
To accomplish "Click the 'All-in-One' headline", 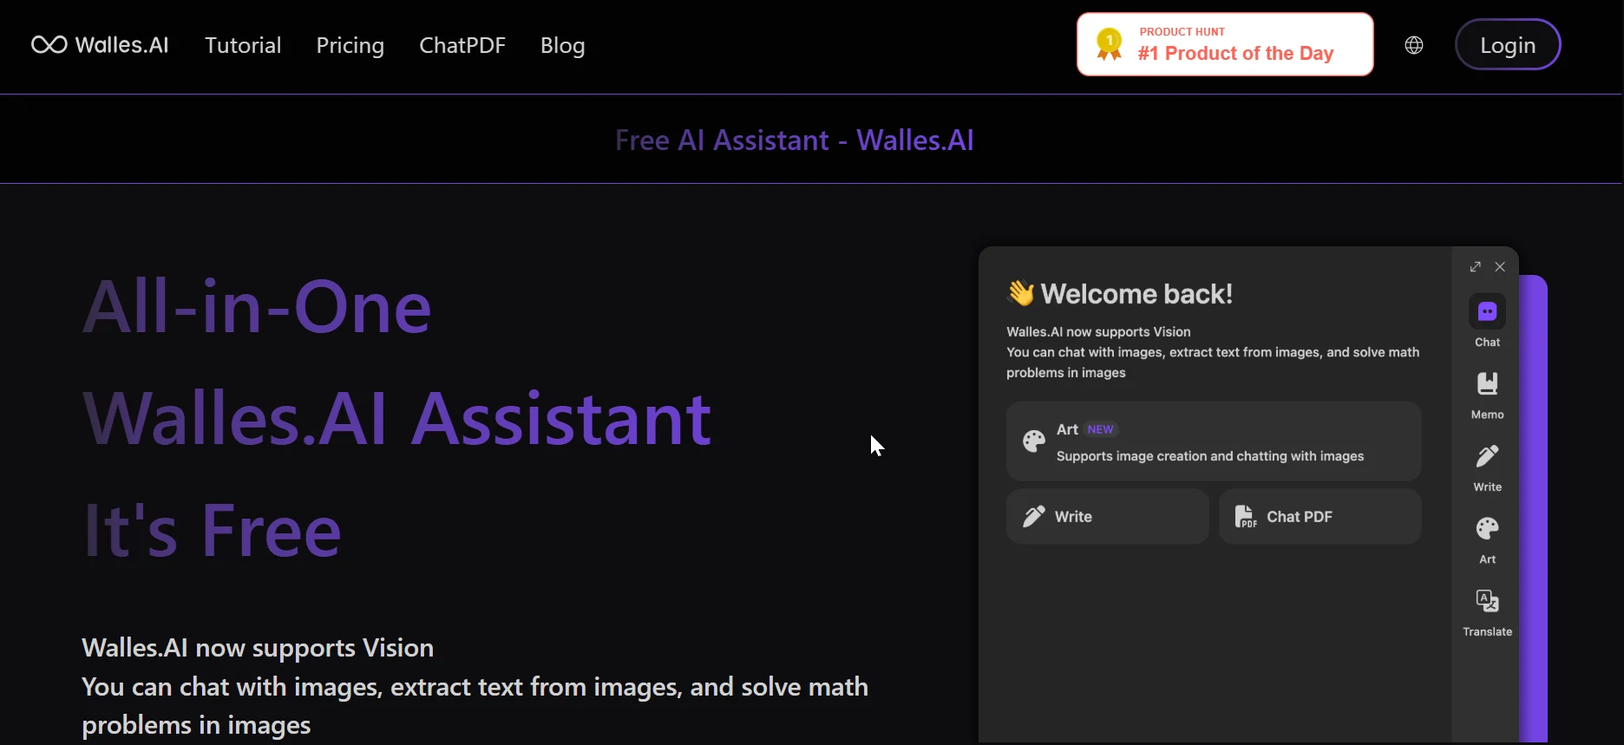I will click(x=257, y=307).
